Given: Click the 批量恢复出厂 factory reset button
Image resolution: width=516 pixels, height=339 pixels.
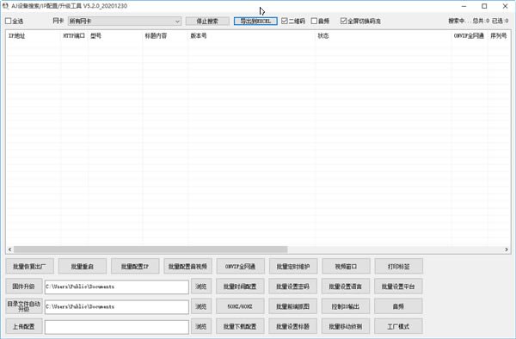Looking at the screenshot, I should pos(29,266).
